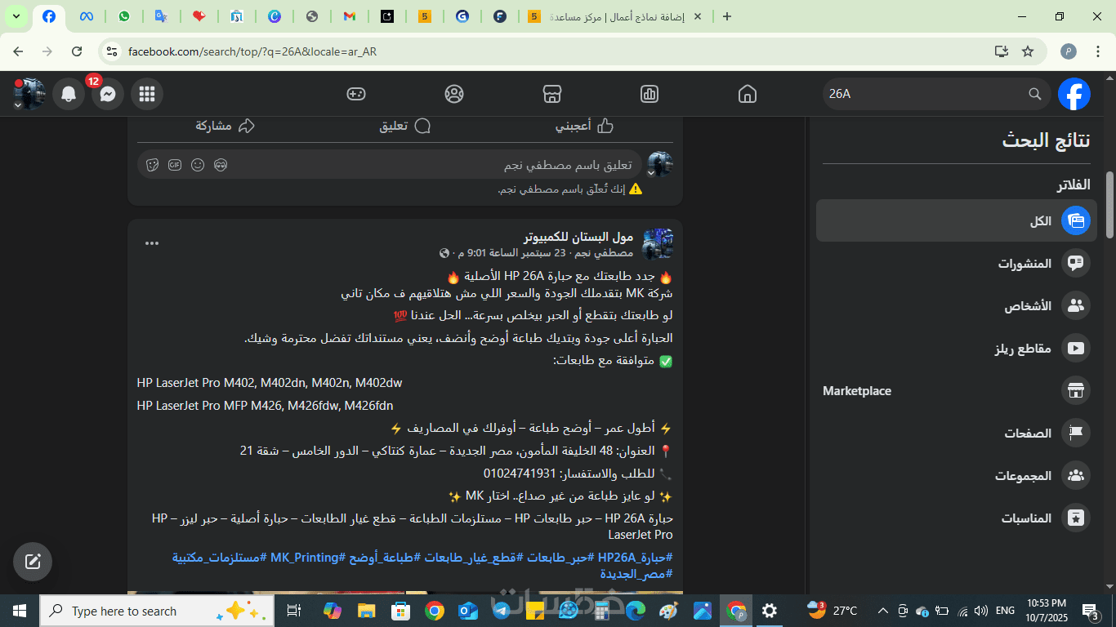Open the account menu on your profile picture
The width and height of the screenshot is (1116, 627).
[x=29, y=94]
